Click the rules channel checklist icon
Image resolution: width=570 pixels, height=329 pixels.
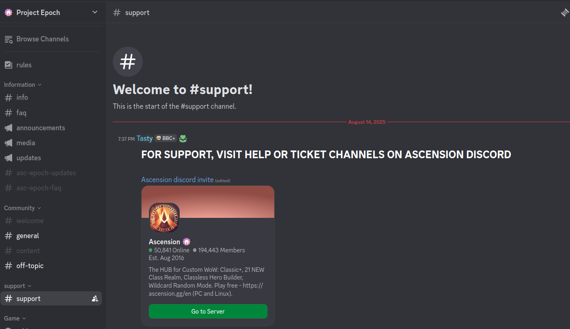pos(9,65)
